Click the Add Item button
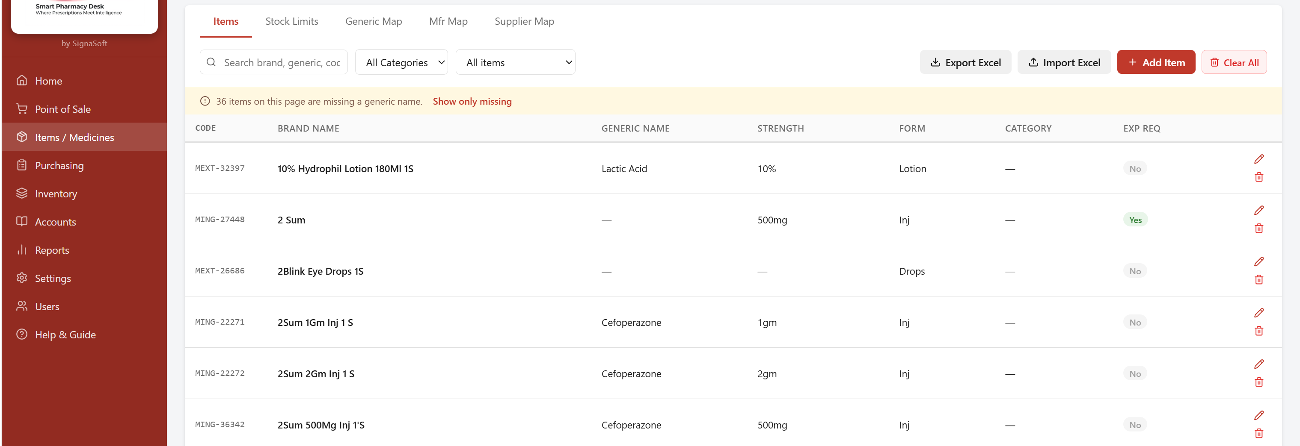1300x446 pixels. click(1156, 62)
